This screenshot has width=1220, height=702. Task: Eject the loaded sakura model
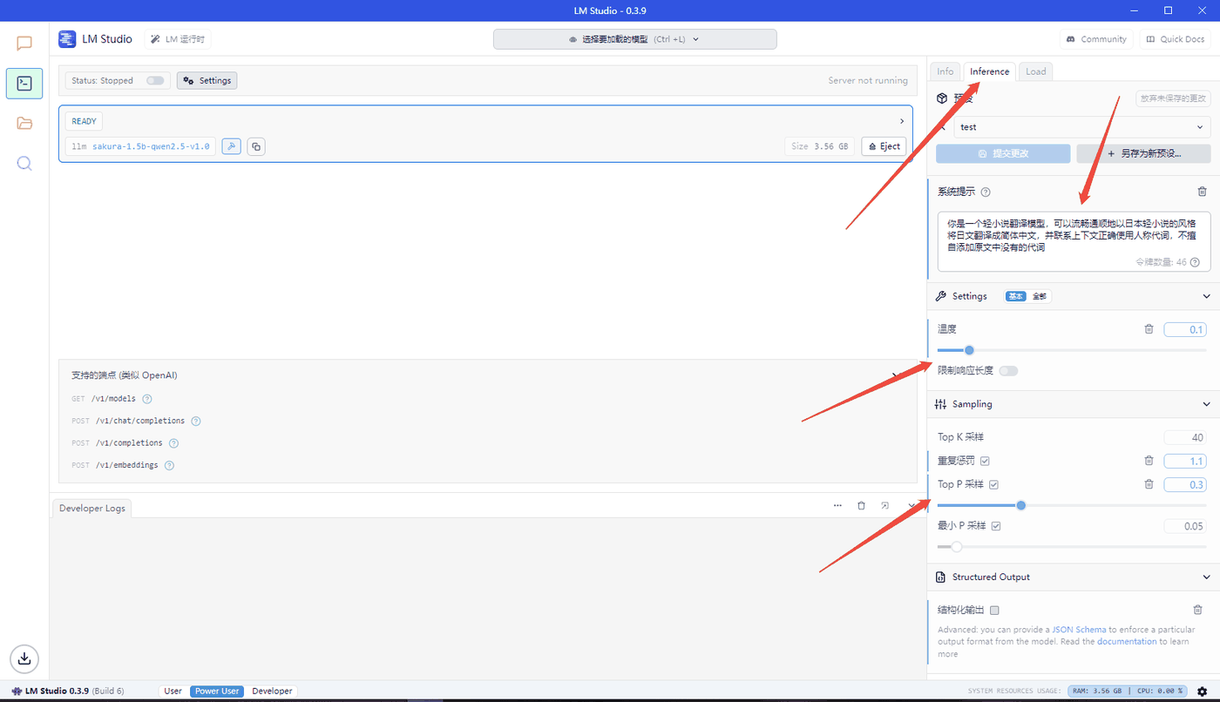884,146
